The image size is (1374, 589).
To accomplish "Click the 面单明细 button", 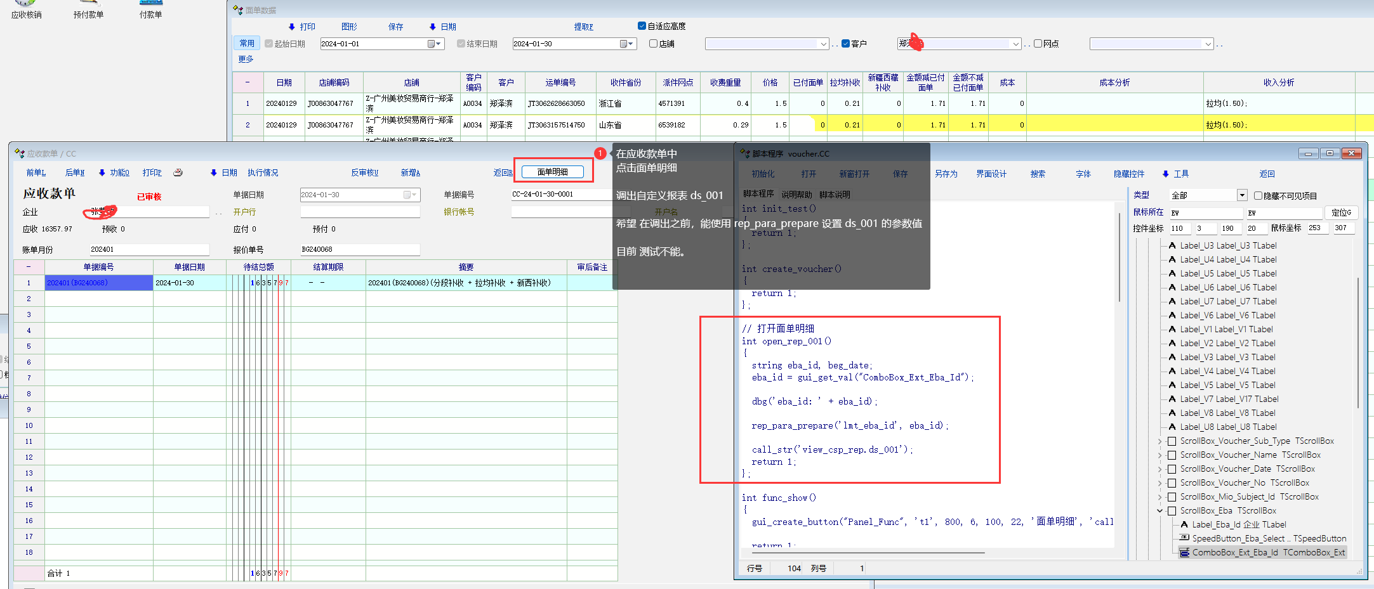I will point(552,172).
